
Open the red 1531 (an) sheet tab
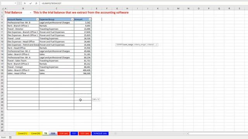pos(84,134)
